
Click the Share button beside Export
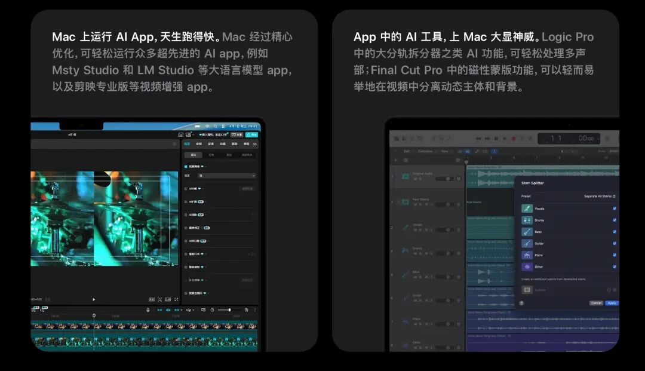point(237,134)
